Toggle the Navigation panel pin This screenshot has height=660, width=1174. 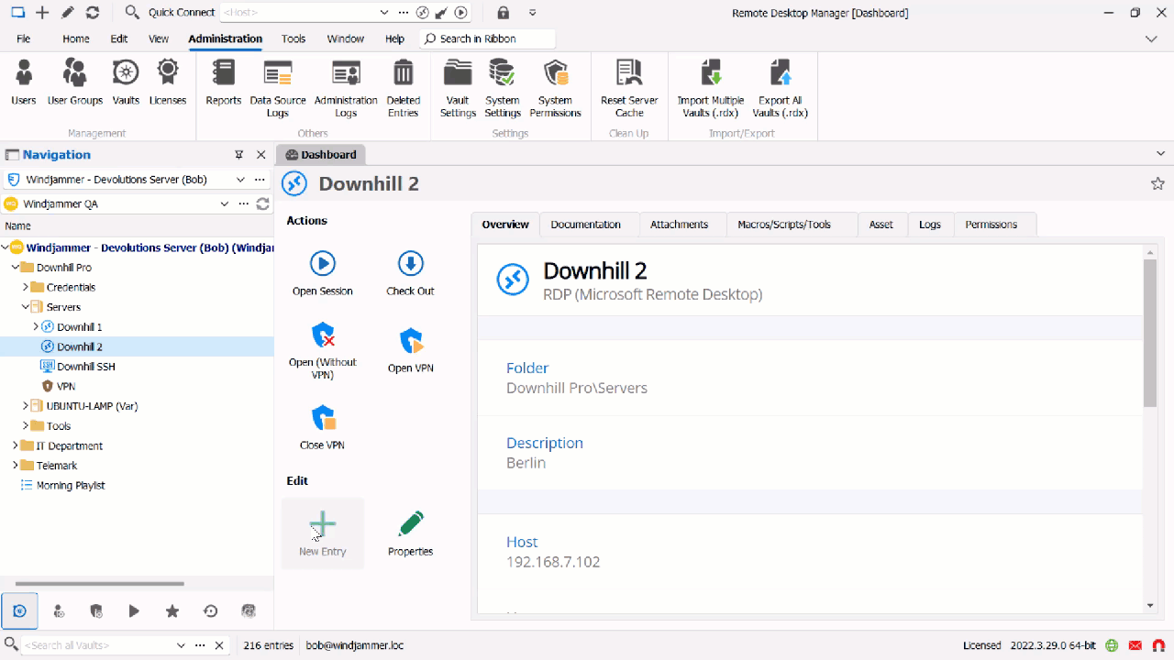(239, 155)
